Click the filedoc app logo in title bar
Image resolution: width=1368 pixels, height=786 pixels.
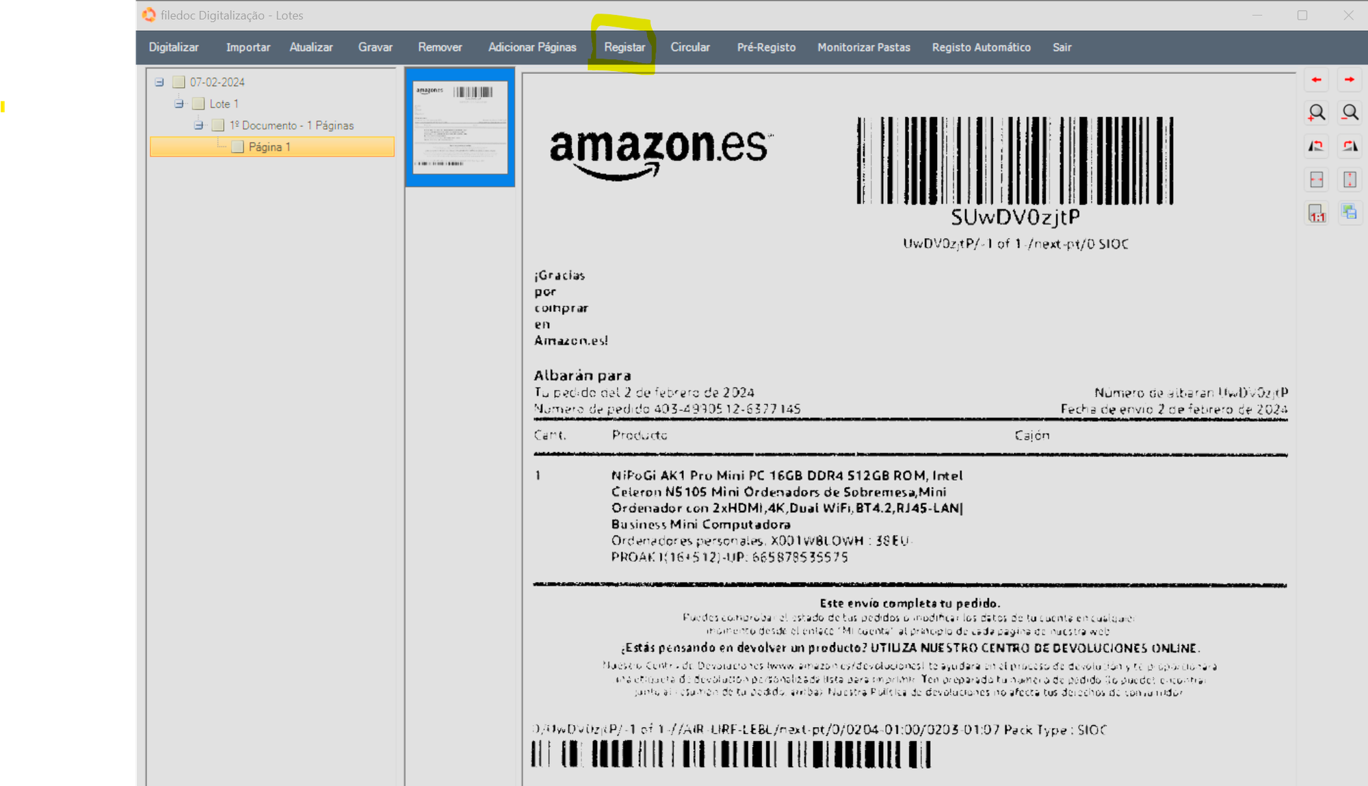[148, 15]
